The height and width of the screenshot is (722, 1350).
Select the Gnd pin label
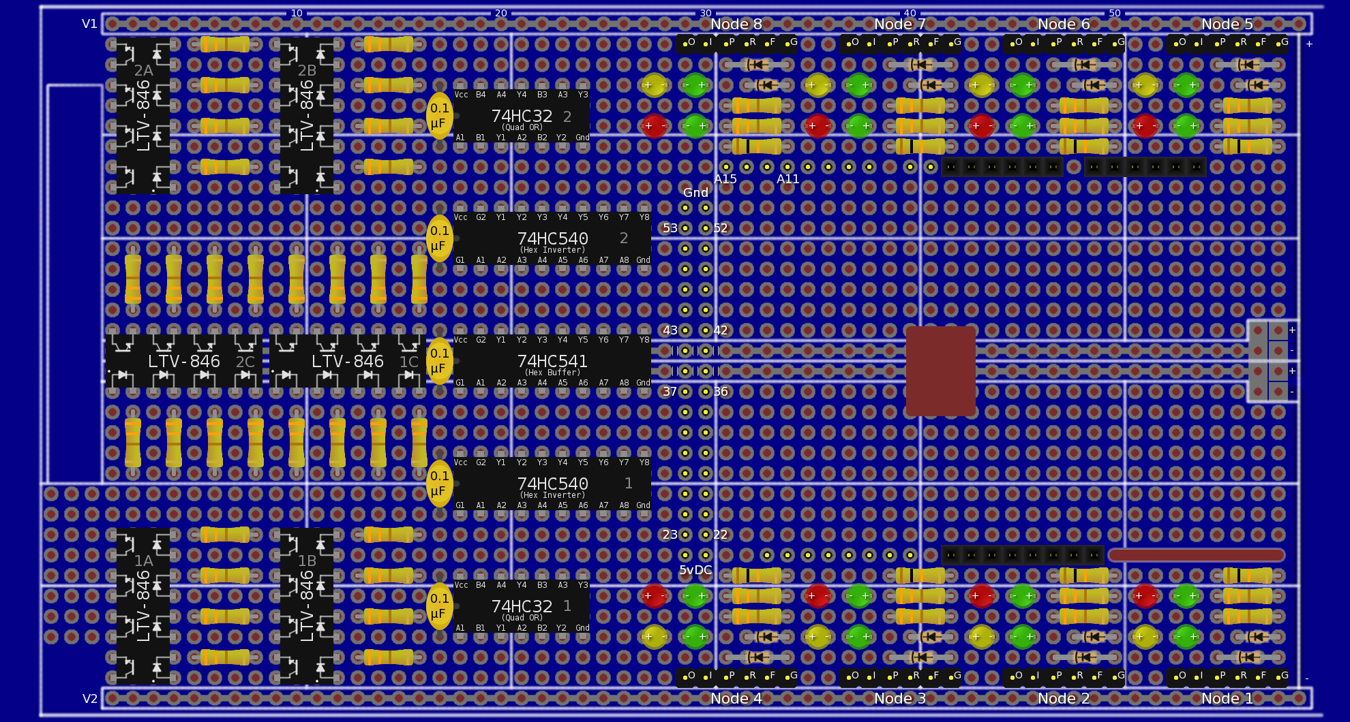695,193
